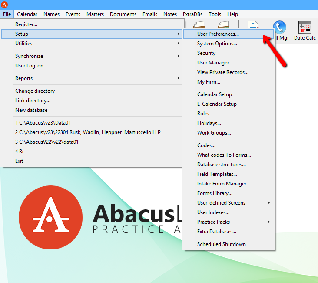Screen dimensions: 318x283
Task: Open Intake Form Manager...
Action: (x=229, y=184)
